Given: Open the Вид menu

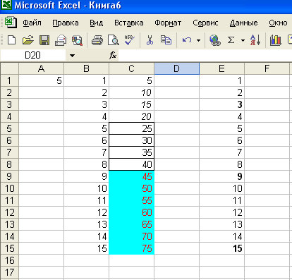Looking at the screenshot, I should (97, 23).
